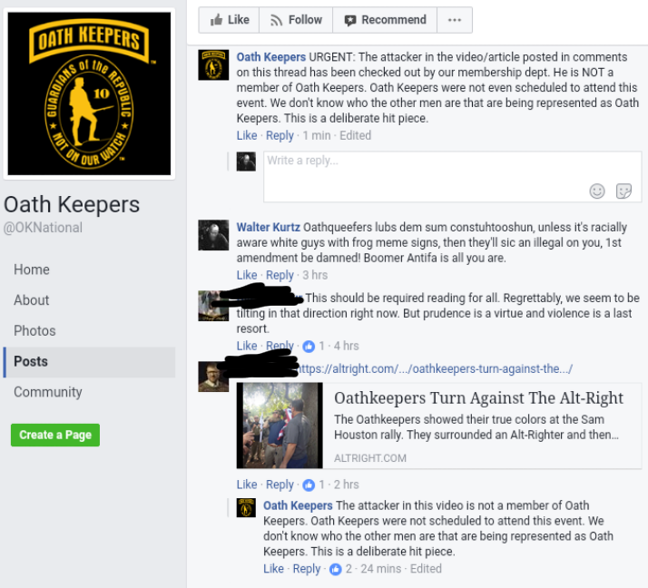Viewport: 648px width, 588px height.
Task: Click the like reaction icon beside 24 mins
Action: point(336,570)
